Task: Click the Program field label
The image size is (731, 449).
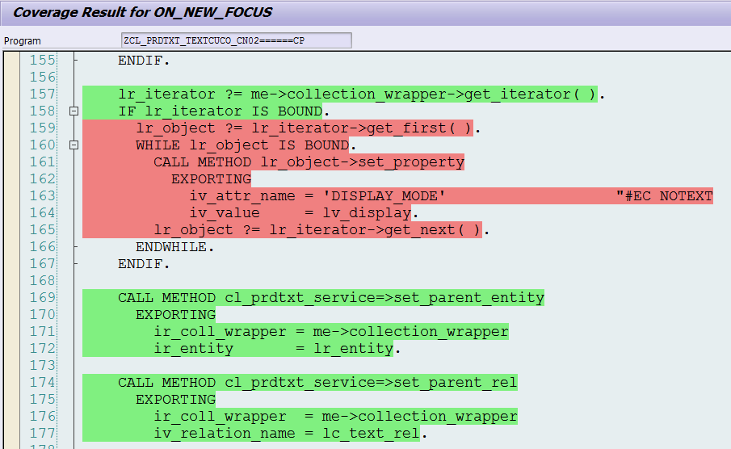Action: click(23, 41)
